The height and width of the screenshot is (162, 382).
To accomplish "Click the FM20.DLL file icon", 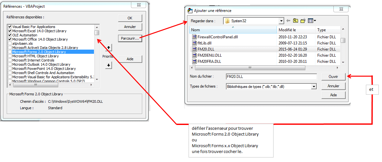I will 194,49.
